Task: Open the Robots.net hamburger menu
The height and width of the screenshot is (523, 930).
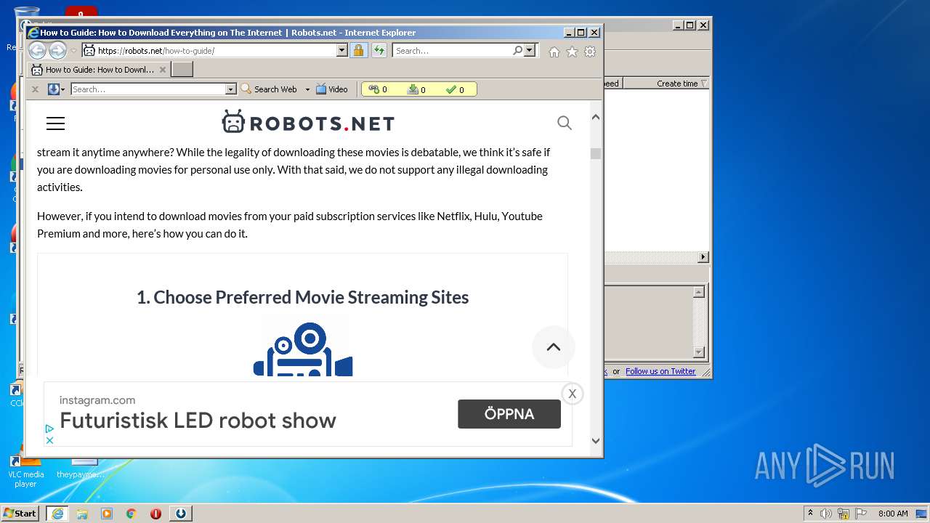Action: [55, 123]
